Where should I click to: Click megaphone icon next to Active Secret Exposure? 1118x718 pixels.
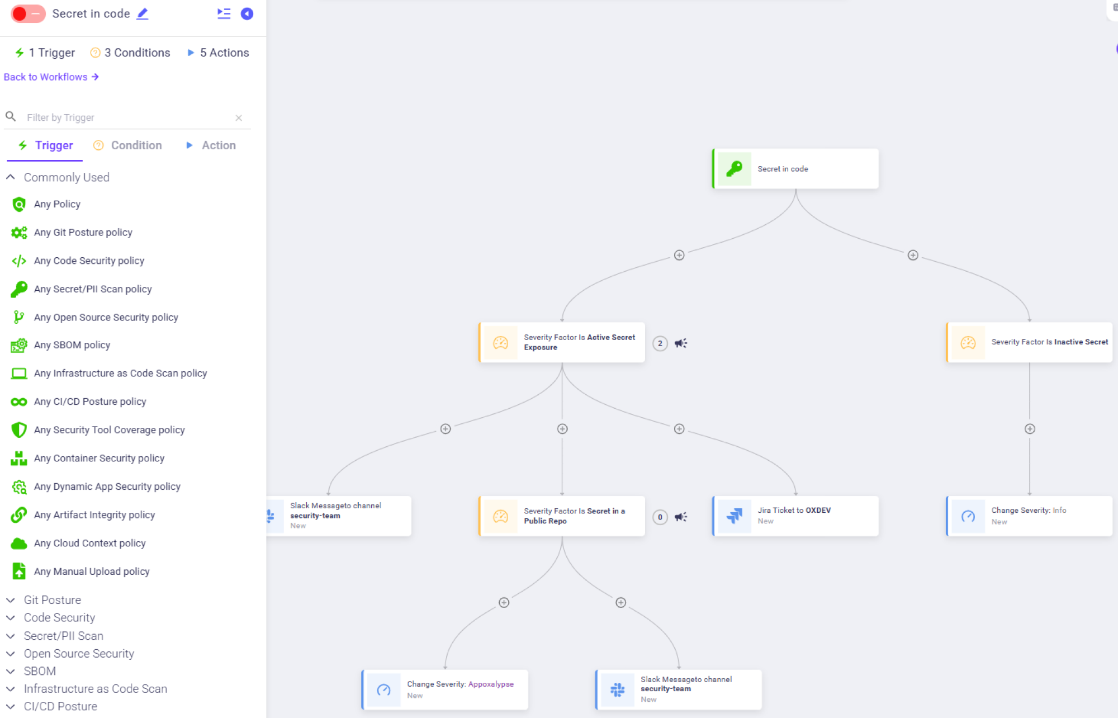[x=680, y=343]
